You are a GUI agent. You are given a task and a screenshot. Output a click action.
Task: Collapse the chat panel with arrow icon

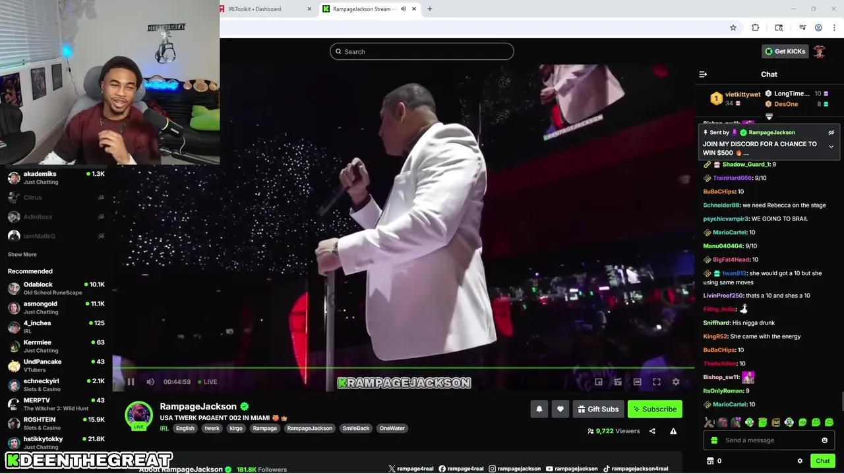coord(703,74)
